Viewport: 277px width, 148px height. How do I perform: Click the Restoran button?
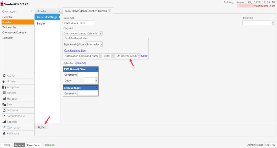tap(19, 145)
